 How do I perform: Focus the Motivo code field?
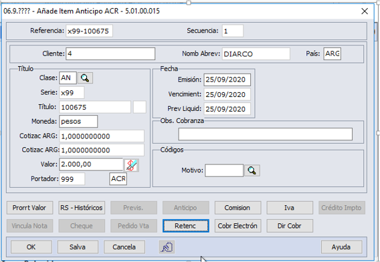(x=224, y=170)
